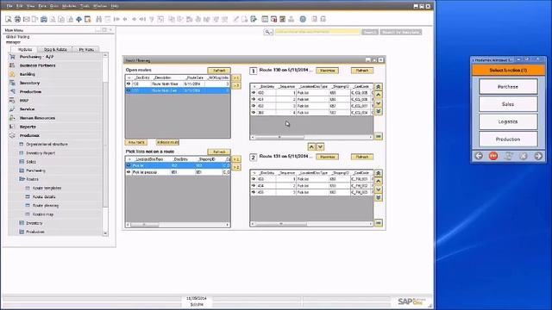Move item down between routes

coord(320,146)
